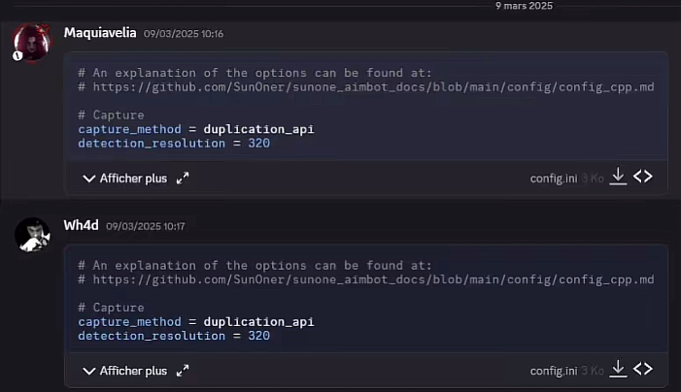The width and height of the screenshot is (681, 392).
Task: Click config.ini filename in Wh4d's message
Action: point(554,371)
